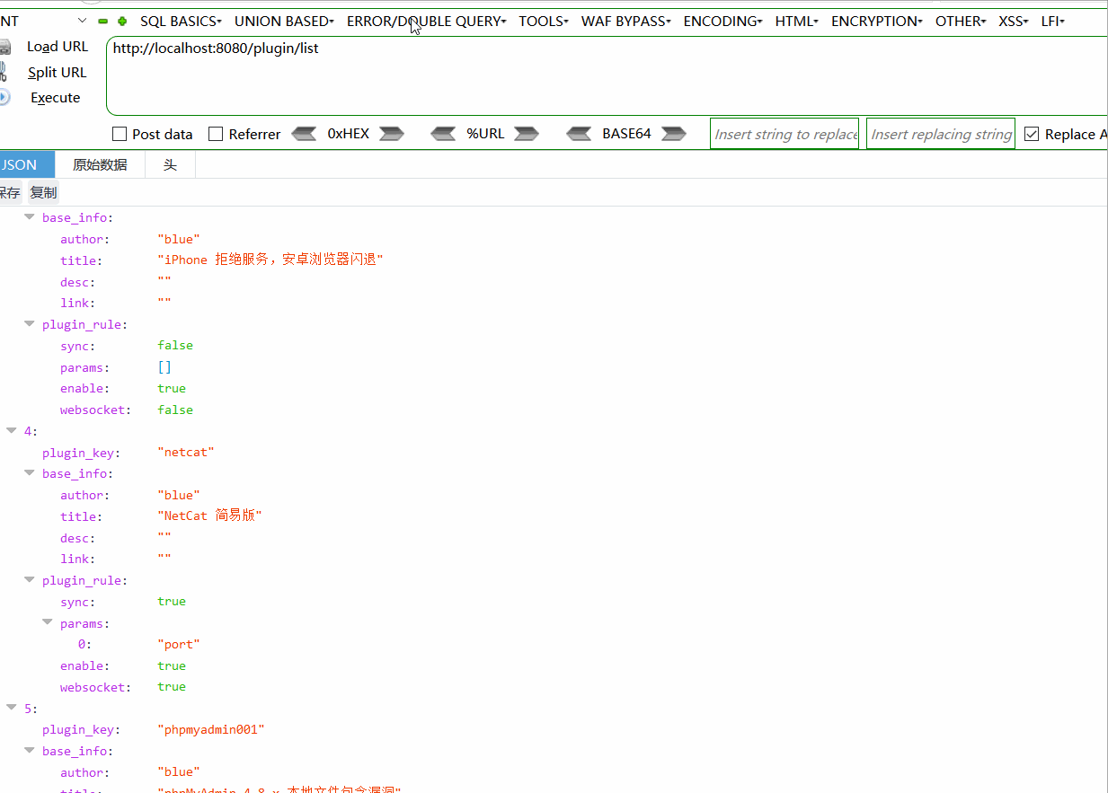This screenshot has height=793, width=1108.
Task: Open the ENCRYPTION menu
Action: pyautogui.click(x=877, y=21)
